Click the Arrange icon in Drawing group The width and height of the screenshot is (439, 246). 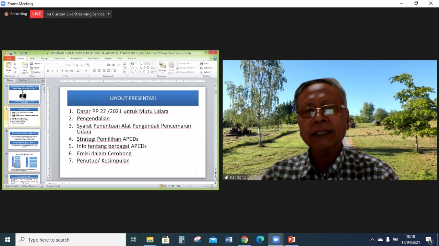pyautogui.click(x=162, y=67)
